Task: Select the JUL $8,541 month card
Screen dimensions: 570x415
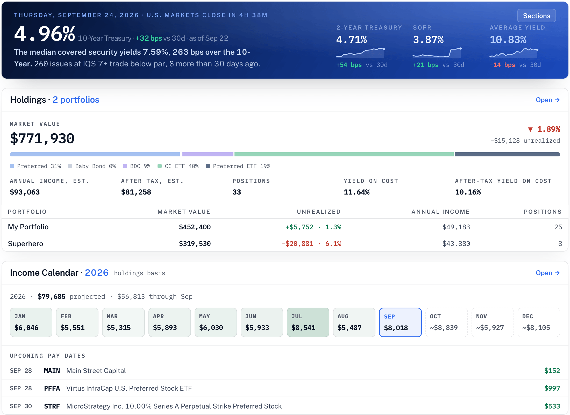Action: (x=308, y=322)
